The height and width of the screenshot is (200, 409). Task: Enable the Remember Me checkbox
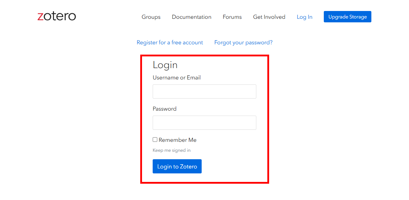point(155,140)
